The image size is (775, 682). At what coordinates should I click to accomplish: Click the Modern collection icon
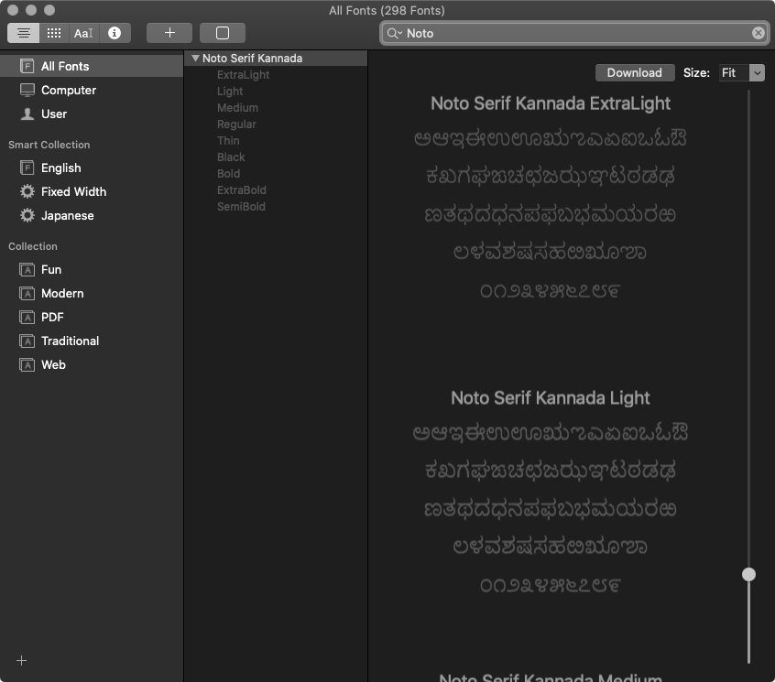pyautogui.click(x=27, y=293)
